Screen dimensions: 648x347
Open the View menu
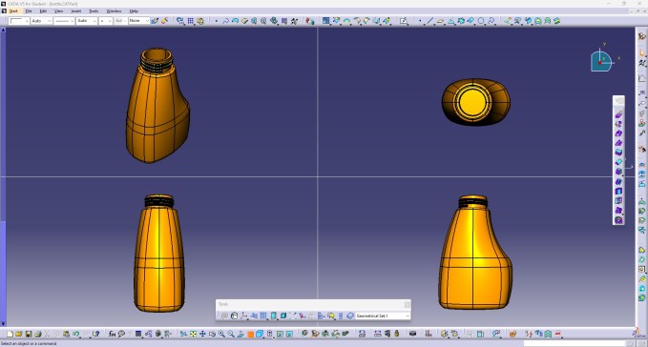(x=58, y=11)
